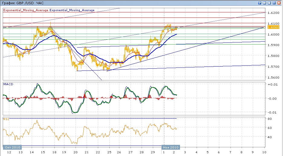Select the Ноя 2010 timeline marker
Image resolution: width=283 pixels, height=156 pixels.
tap(170, 147)
